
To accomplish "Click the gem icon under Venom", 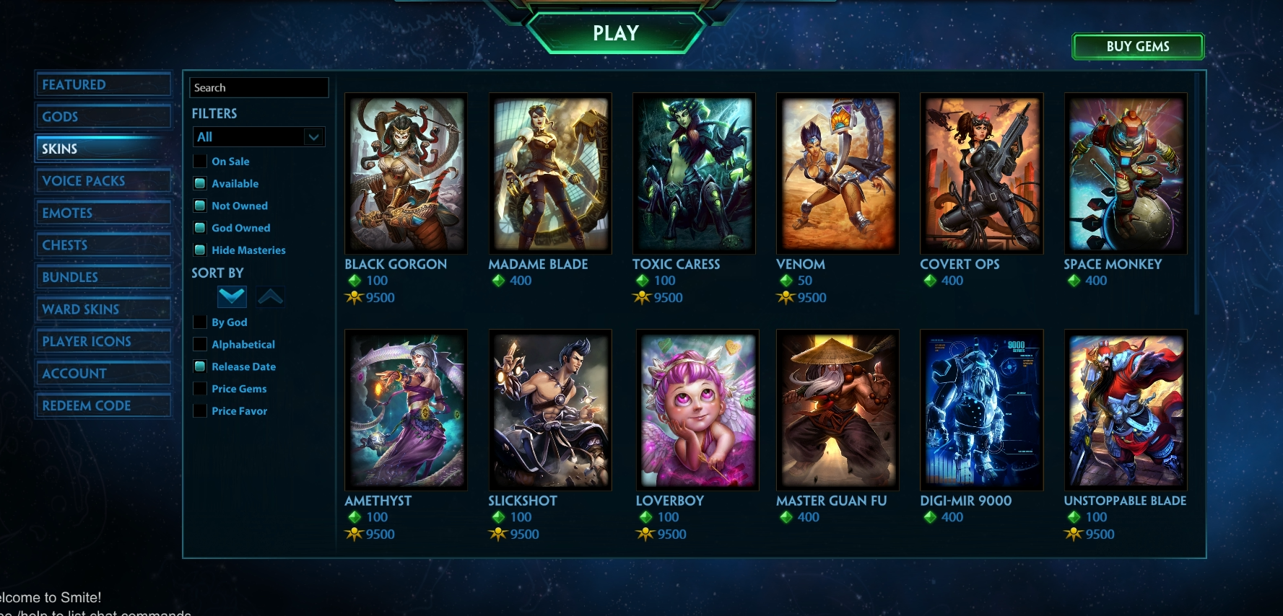I will pos(786,281).
